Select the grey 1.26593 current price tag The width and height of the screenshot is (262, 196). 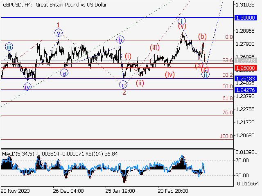246,60
